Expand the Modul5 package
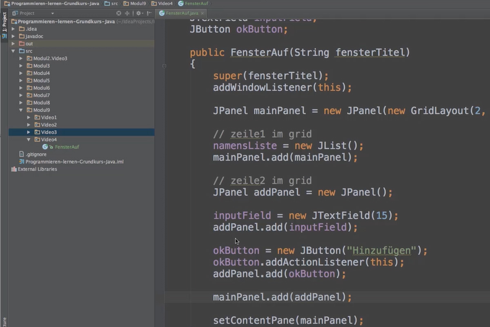The image size is (490, 327). [21, 81]
